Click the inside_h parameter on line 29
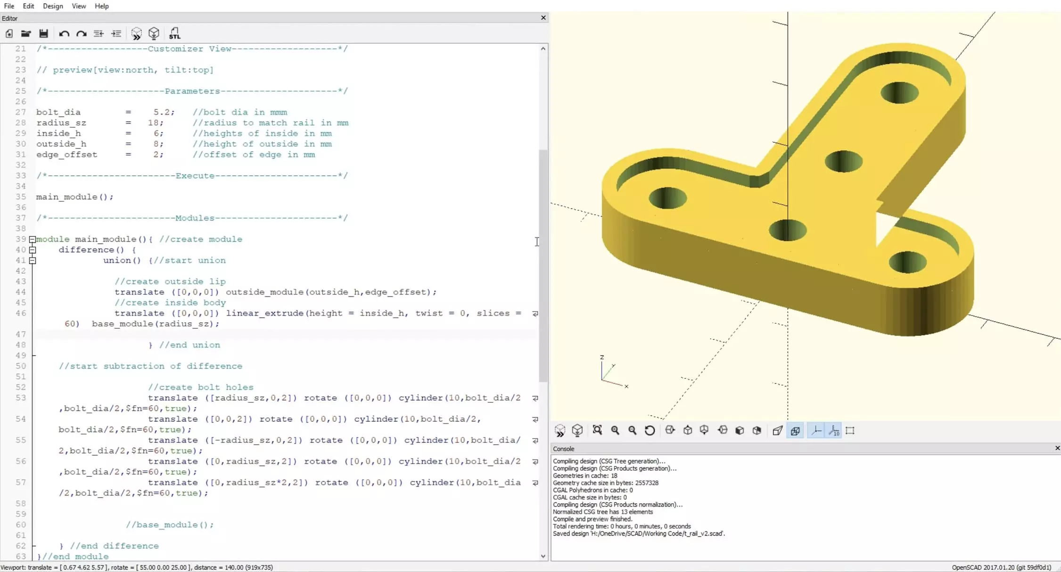The image size is (1061, 572). pos(58,133)
